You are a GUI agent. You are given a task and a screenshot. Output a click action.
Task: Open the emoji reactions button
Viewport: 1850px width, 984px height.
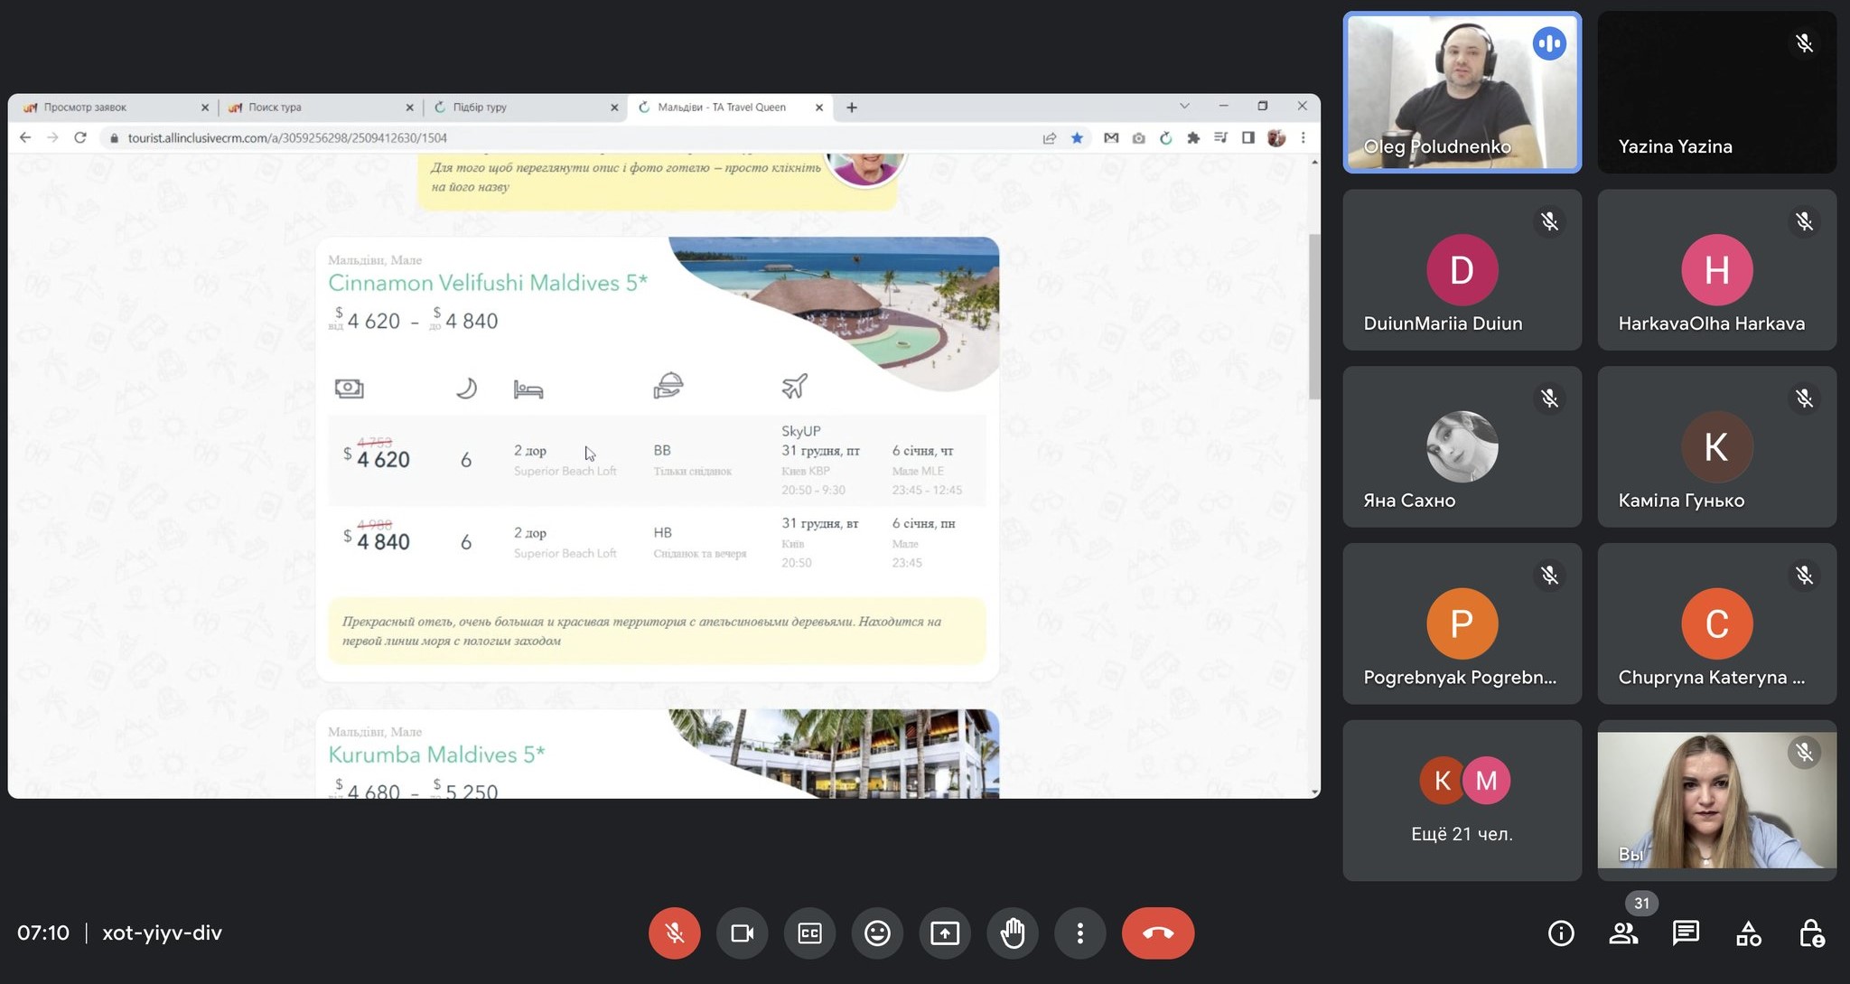click(x=877, y=932)
